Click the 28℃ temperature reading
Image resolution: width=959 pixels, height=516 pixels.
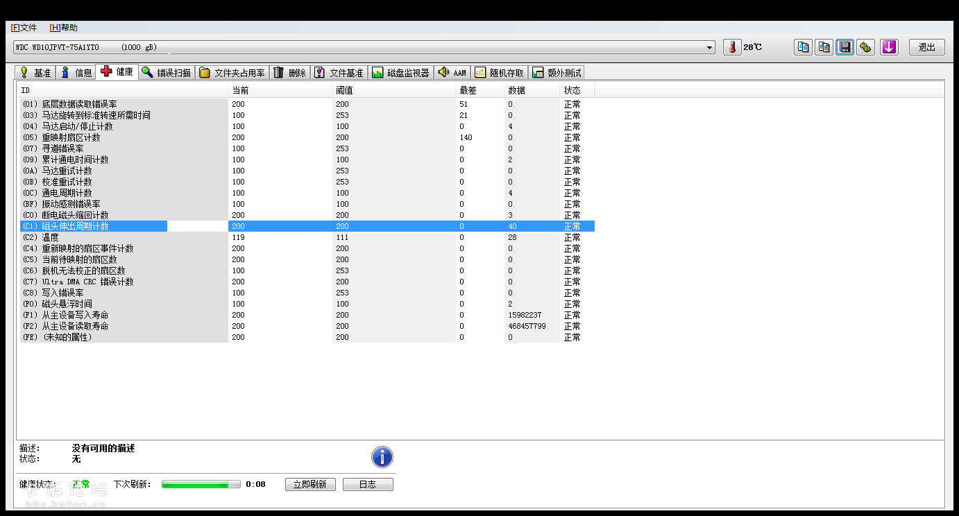tap(753, 47)
